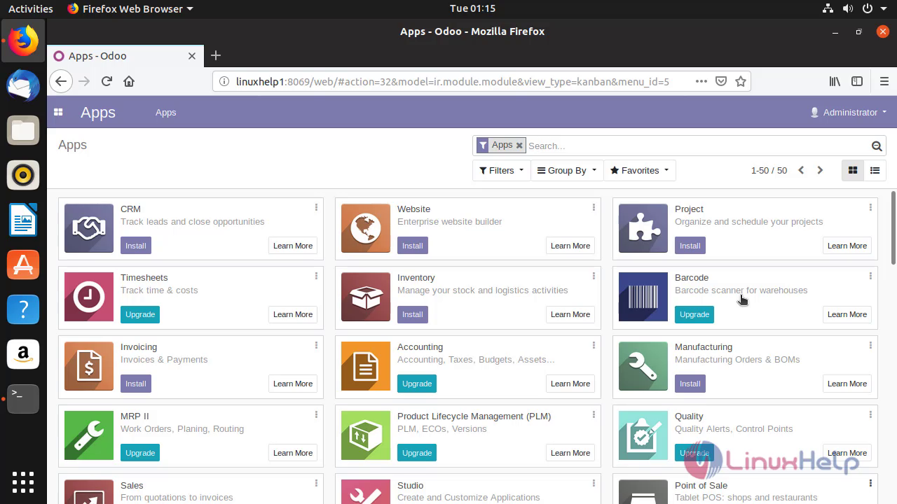Open CRM card options kebab menu
The image size is (897, 504).
[x=316, y=207]
